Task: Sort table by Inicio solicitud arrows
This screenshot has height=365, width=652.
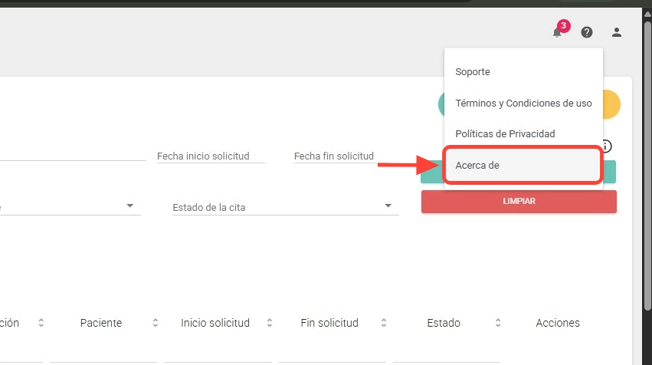Action: [269, 323]
